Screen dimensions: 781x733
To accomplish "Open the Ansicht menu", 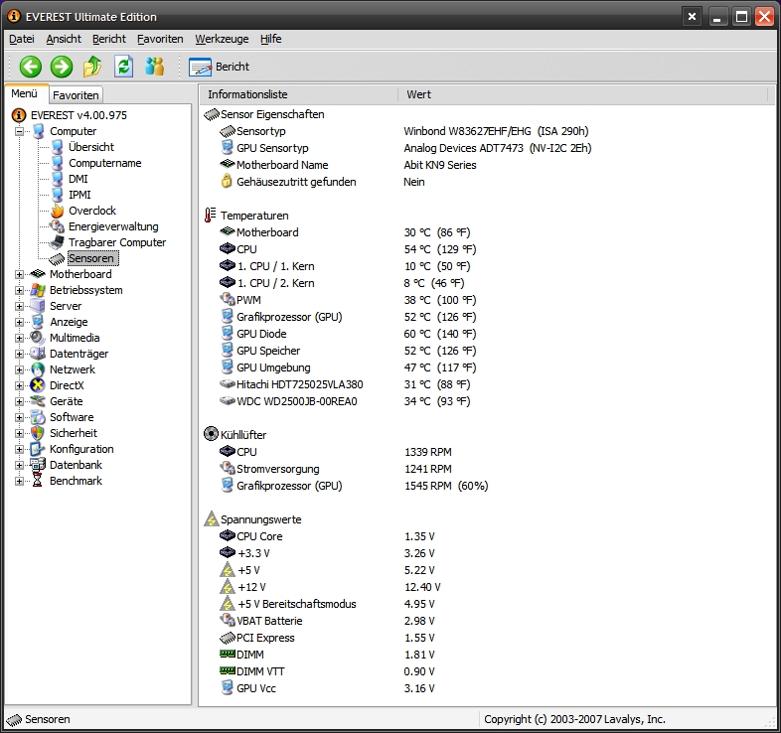I will pos(64,39).
